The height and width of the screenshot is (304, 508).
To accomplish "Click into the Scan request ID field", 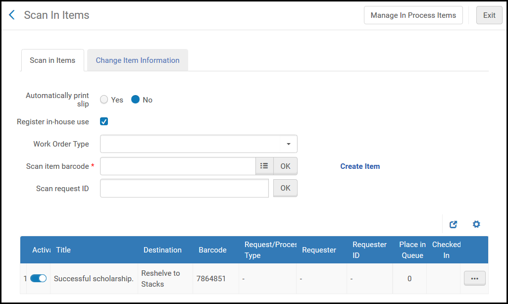I will (x=184, y=188).
